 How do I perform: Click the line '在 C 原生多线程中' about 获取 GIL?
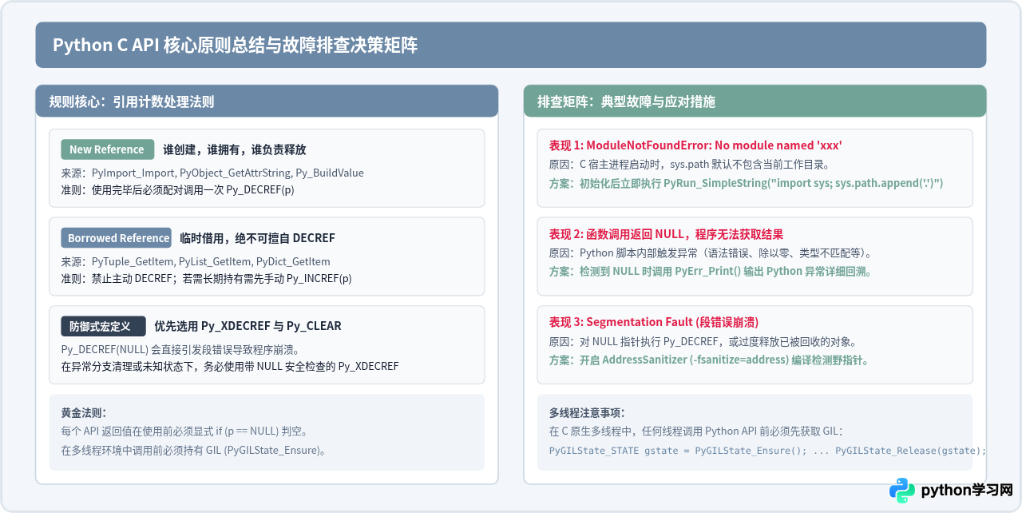695,431
